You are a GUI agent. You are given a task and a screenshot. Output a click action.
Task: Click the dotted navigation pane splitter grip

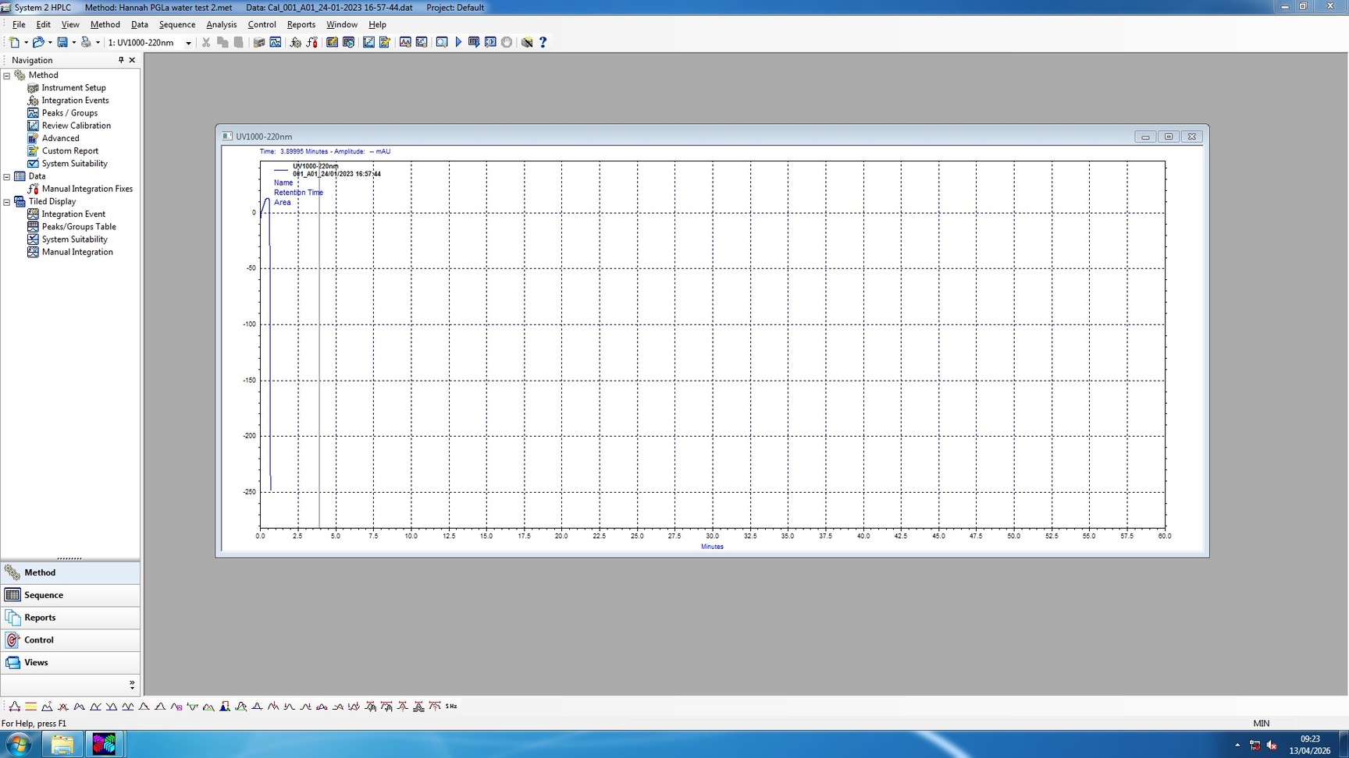pyautogui.click(x=69, y=558)
